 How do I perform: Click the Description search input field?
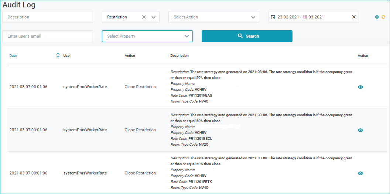tap(48, 17)
